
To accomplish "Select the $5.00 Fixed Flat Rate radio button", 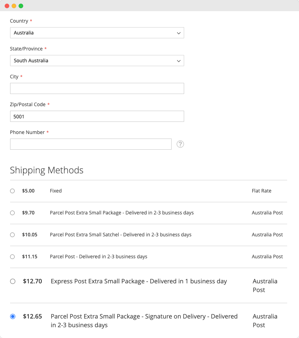I will coord(13,191).
